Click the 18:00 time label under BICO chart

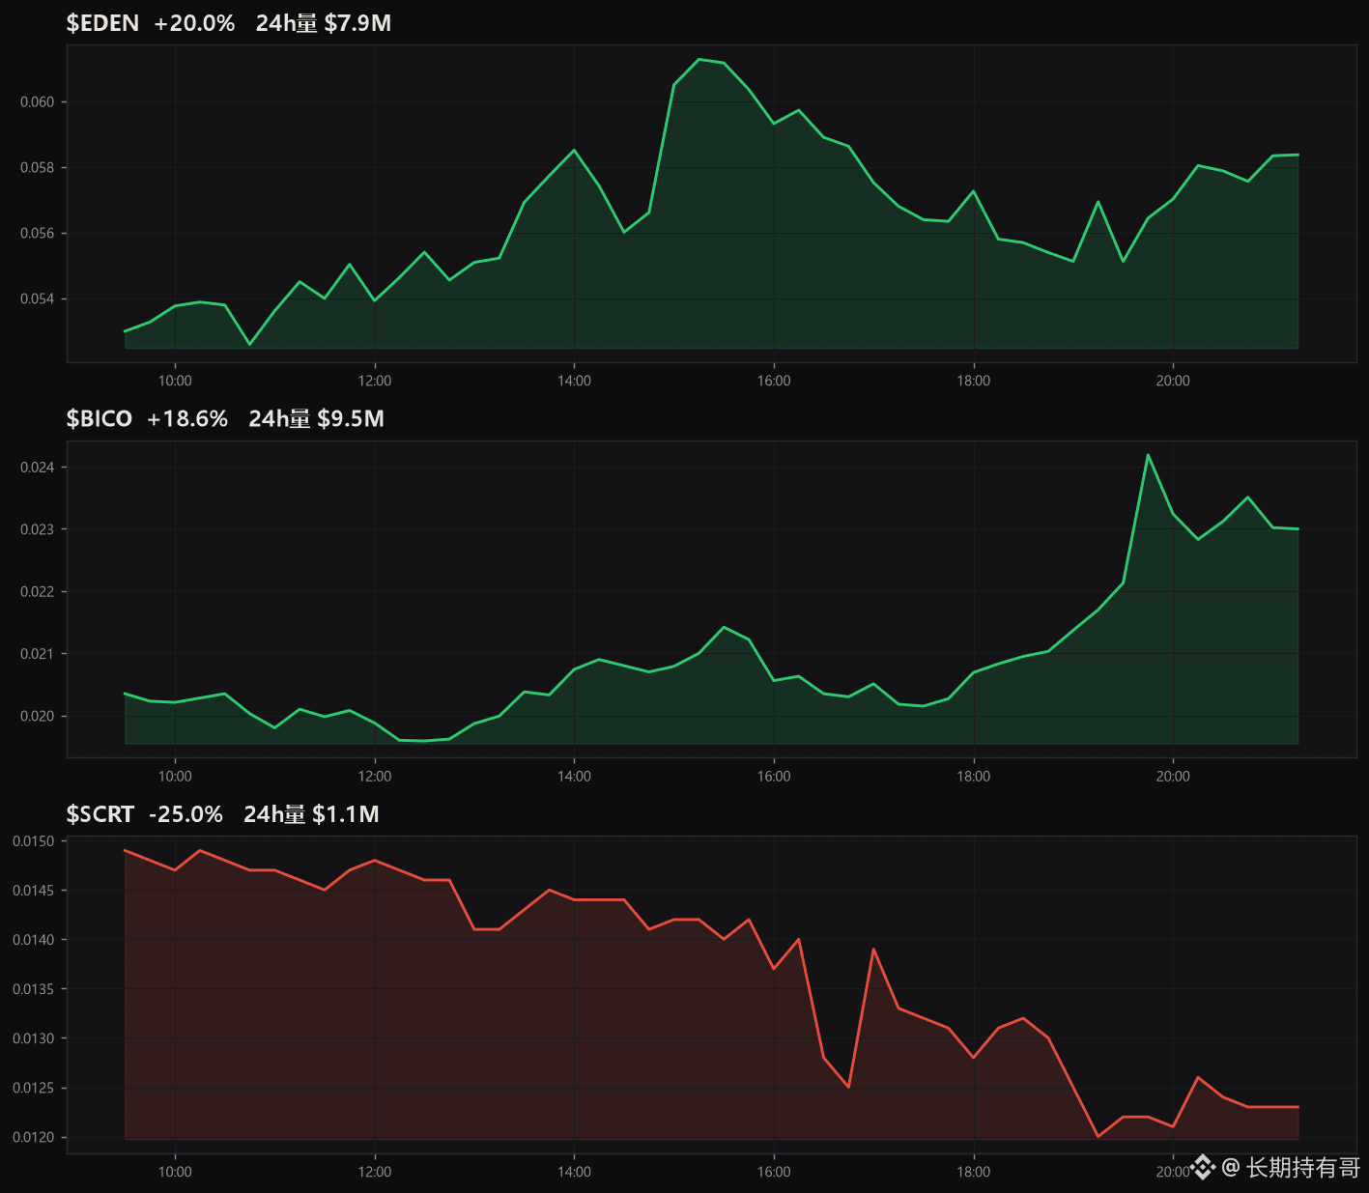tap(974, 776)
